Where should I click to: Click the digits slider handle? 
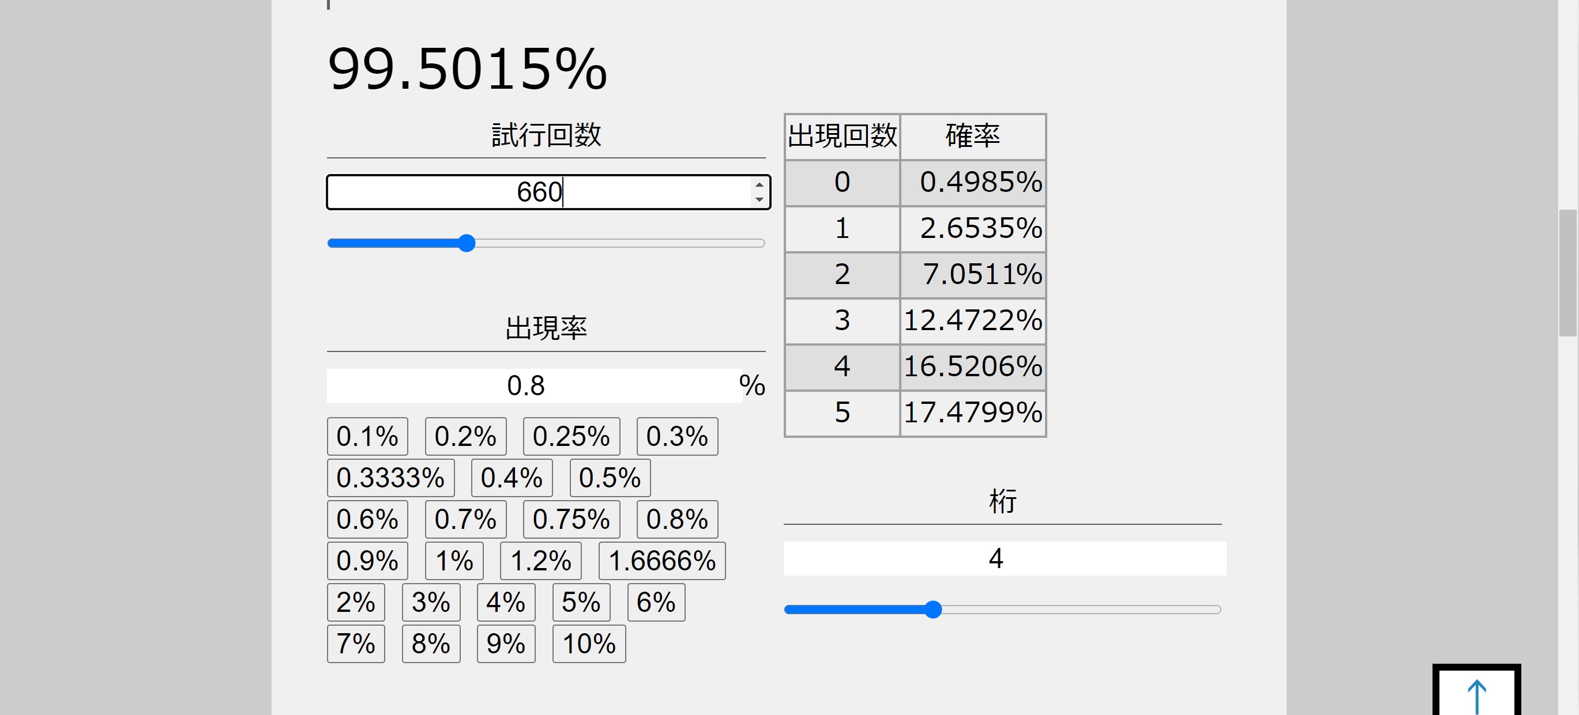933,609
